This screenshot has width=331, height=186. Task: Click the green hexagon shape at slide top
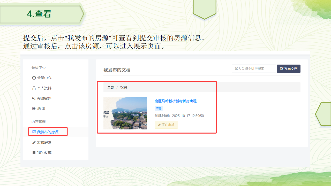[204, 9]
